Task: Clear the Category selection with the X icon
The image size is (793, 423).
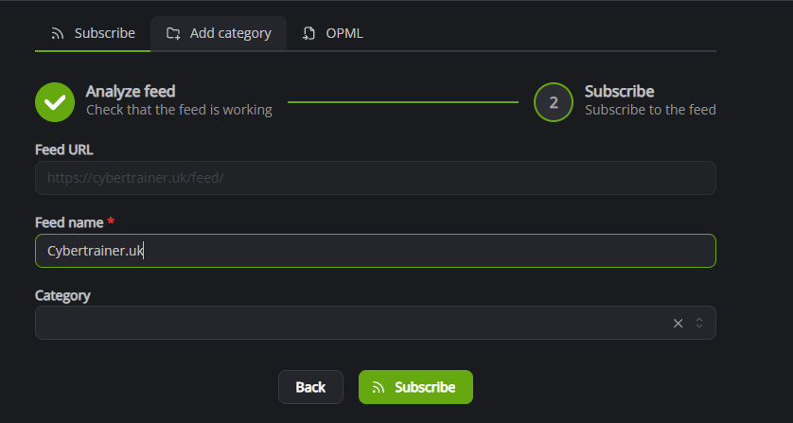Action: pyautogui.click(x=678, y=323)
